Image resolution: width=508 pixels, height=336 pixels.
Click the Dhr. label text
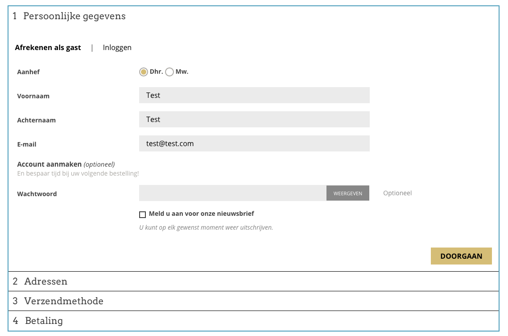click(156, 71)
